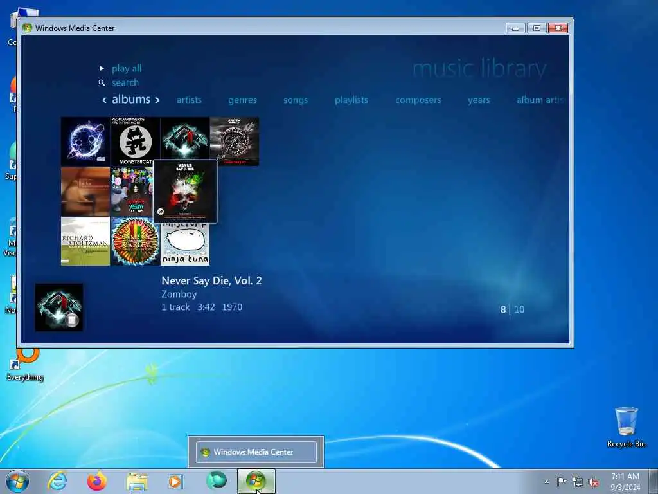Switch to the playlists view
Image resolution: width=658 pixels, height=494 pixels.
351,100
